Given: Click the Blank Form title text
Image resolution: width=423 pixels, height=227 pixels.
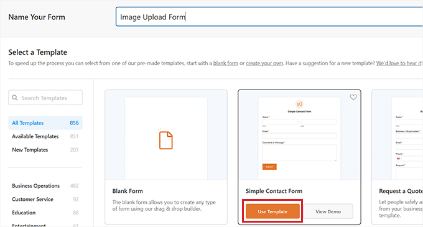Looking at the screenshot, I should click(128, 191).
